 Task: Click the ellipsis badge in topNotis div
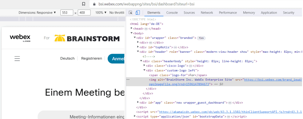[175, 47]
